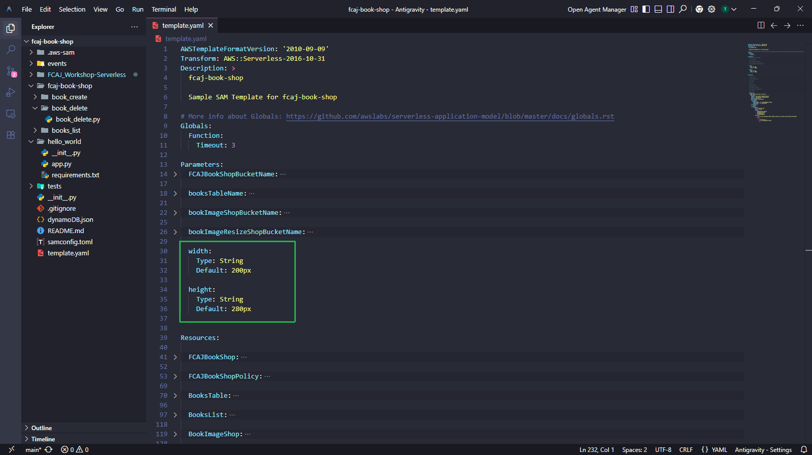
Task: Open the File menu
Action: pyautogui.click(x=27, y=9)
